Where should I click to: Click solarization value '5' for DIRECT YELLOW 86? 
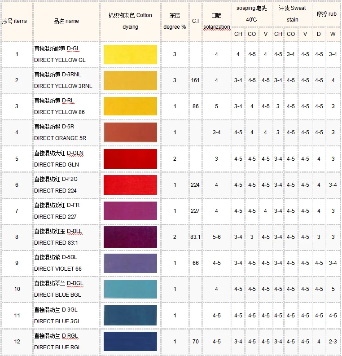[x=216, y=106]
